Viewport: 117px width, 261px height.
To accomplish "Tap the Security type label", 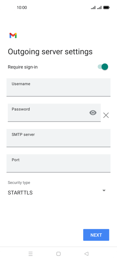I will 19,183.
